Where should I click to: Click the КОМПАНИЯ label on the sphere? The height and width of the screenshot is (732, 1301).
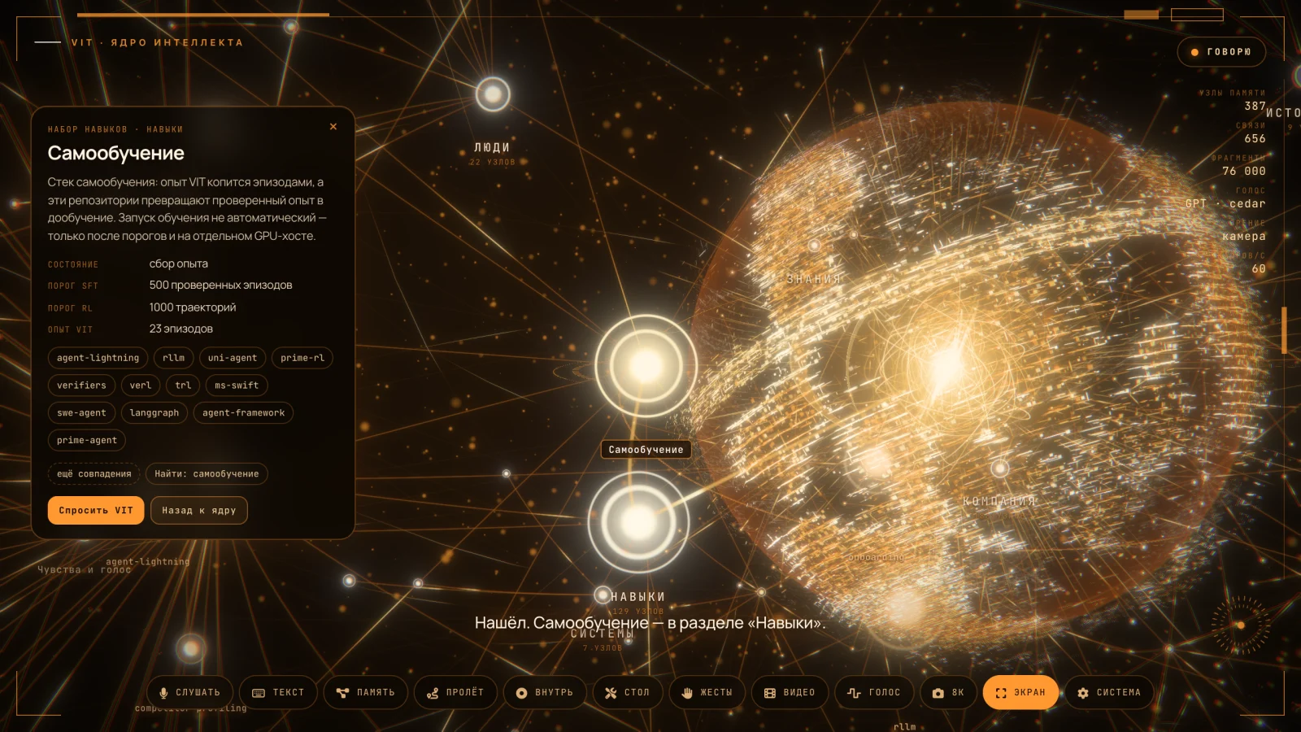(999, 502)
